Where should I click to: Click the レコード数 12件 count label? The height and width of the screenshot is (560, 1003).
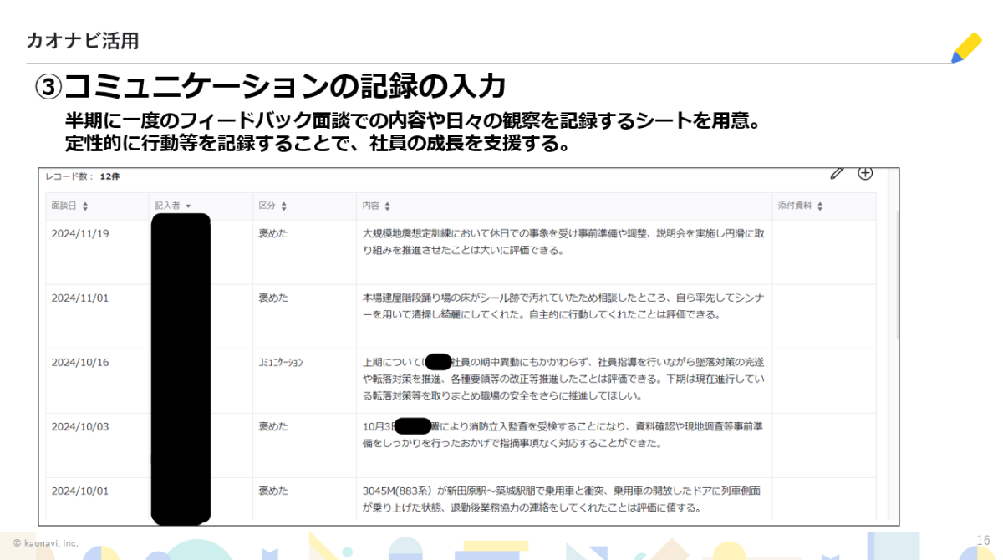(84, 176)
